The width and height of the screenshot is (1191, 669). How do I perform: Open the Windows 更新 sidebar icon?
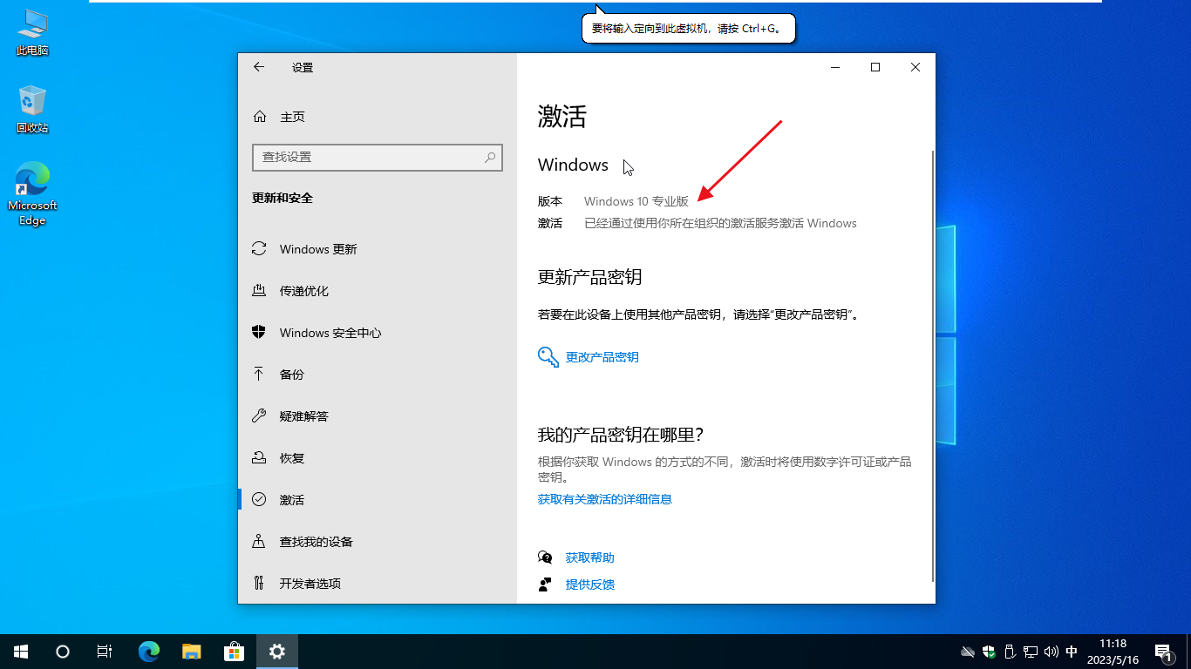click(259, 249)
